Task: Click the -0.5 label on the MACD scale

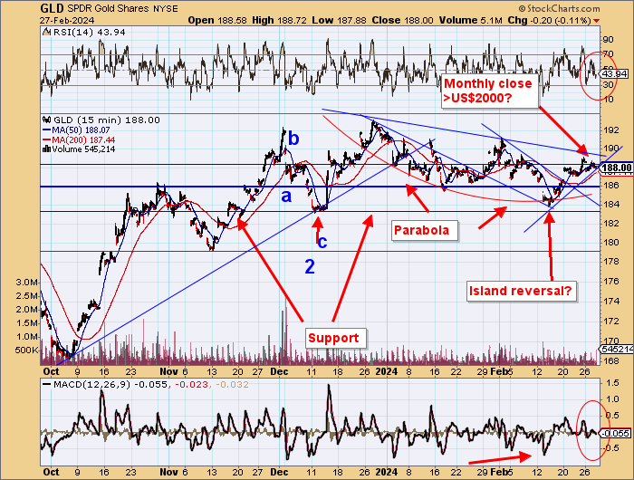Action: (611, 448)
